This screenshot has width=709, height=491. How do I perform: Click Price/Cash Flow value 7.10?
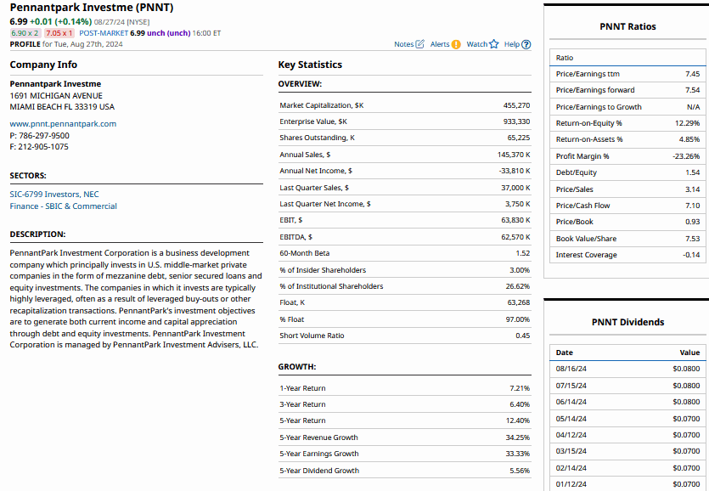coord(692,206)
